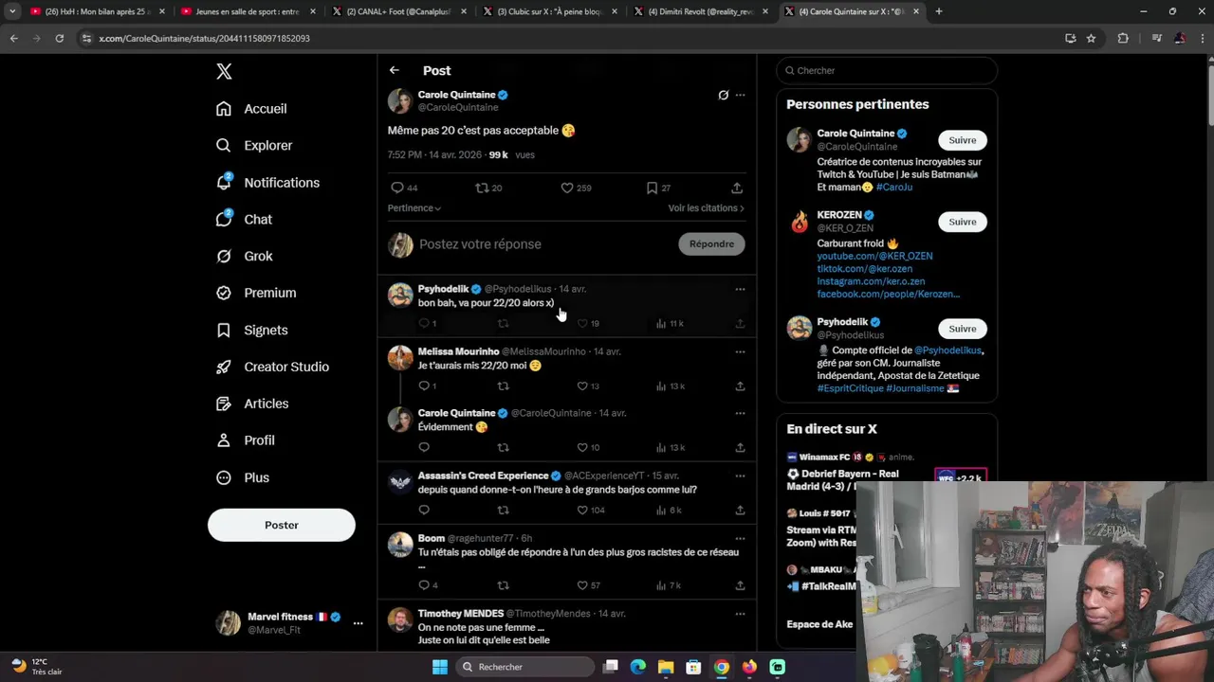
Task: Open a new browser tab
Action: (x=939, y=11)
